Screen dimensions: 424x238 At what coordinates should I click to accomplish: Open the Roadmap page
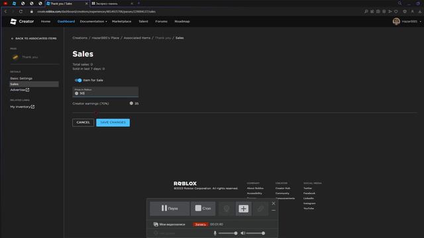click(x=182, y=21)
